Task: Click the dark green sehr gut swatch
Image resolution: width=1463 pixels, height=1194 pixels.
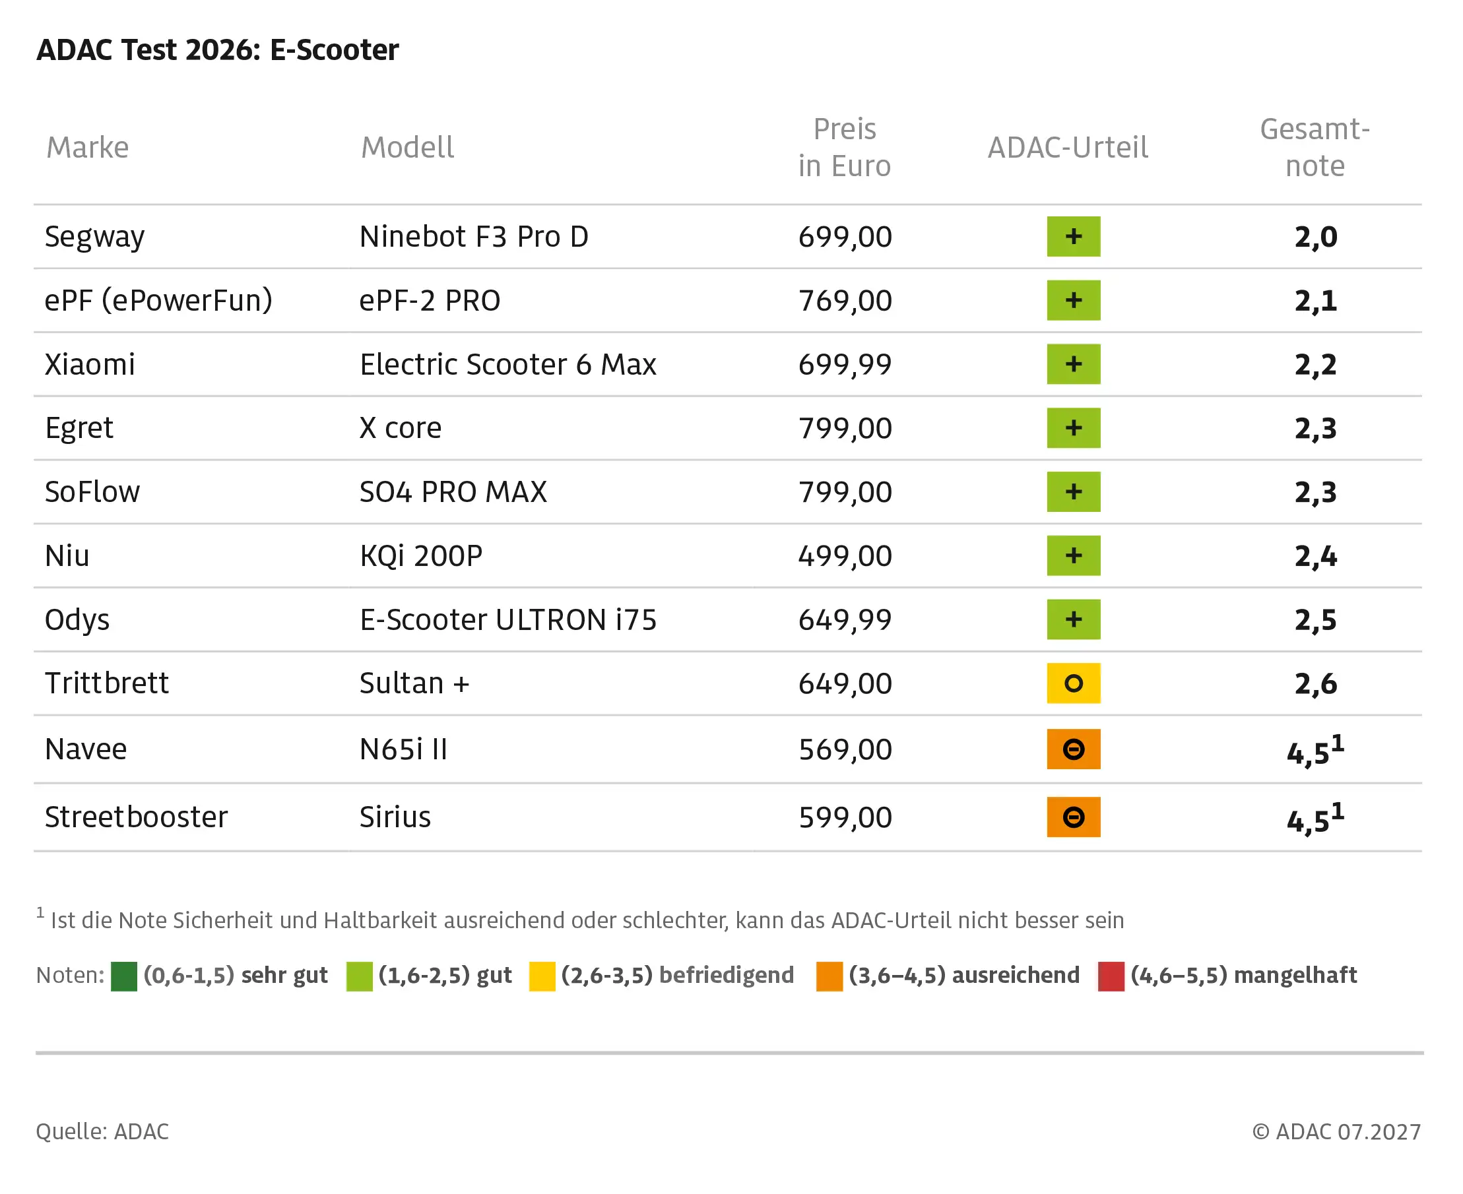Action: click(x=124, y=977)
